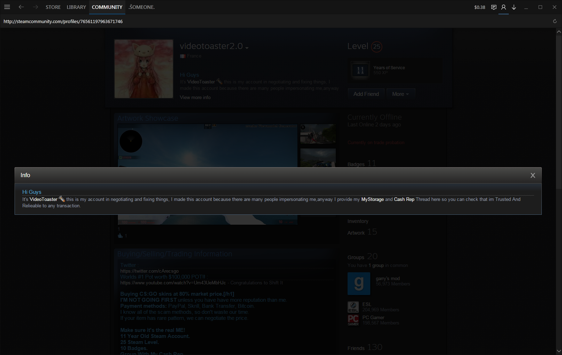Open the friends profile icon
This screenshot has width=562, height=355.
(503, 7)
